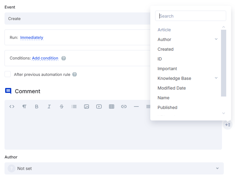Insert a video into the comment

[99, 107]
